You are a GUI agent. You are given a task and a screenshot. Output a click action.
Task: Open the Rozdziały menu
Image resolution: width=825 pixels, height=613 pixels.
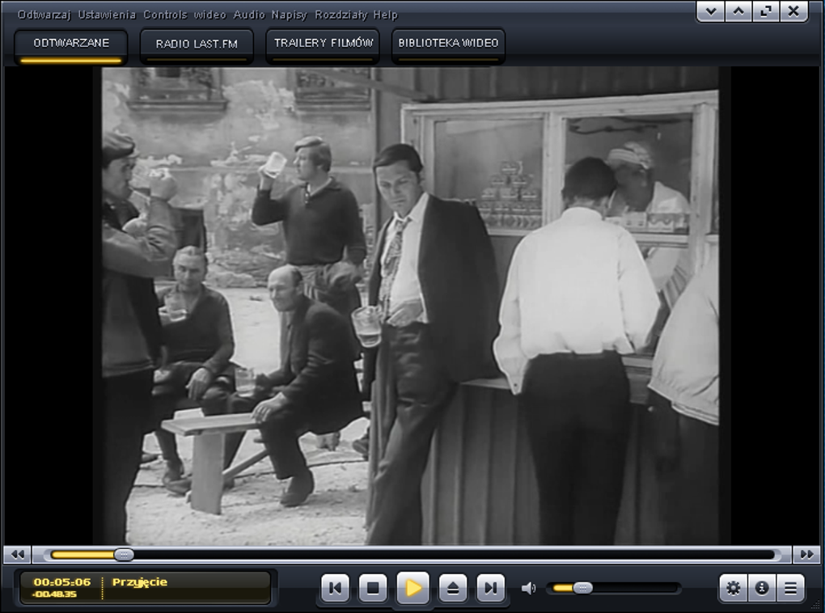tap(341, 14)
